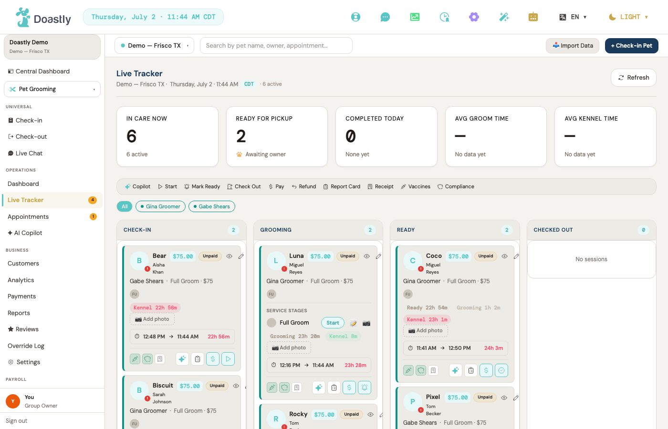Click the + Check-in Pet button
The image size is (668, 429).
click(x=632, y=46)
